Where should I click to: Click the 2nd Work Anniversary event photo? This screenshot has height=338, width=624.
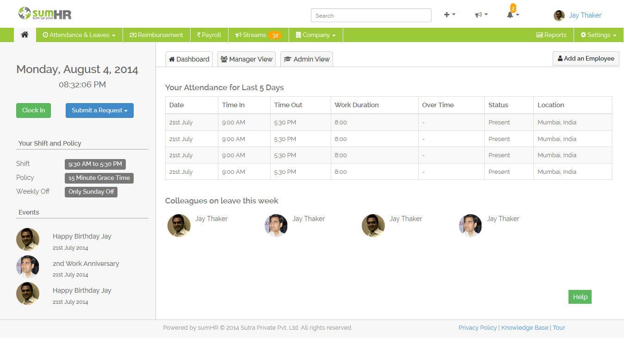click(x=27, y=266)
